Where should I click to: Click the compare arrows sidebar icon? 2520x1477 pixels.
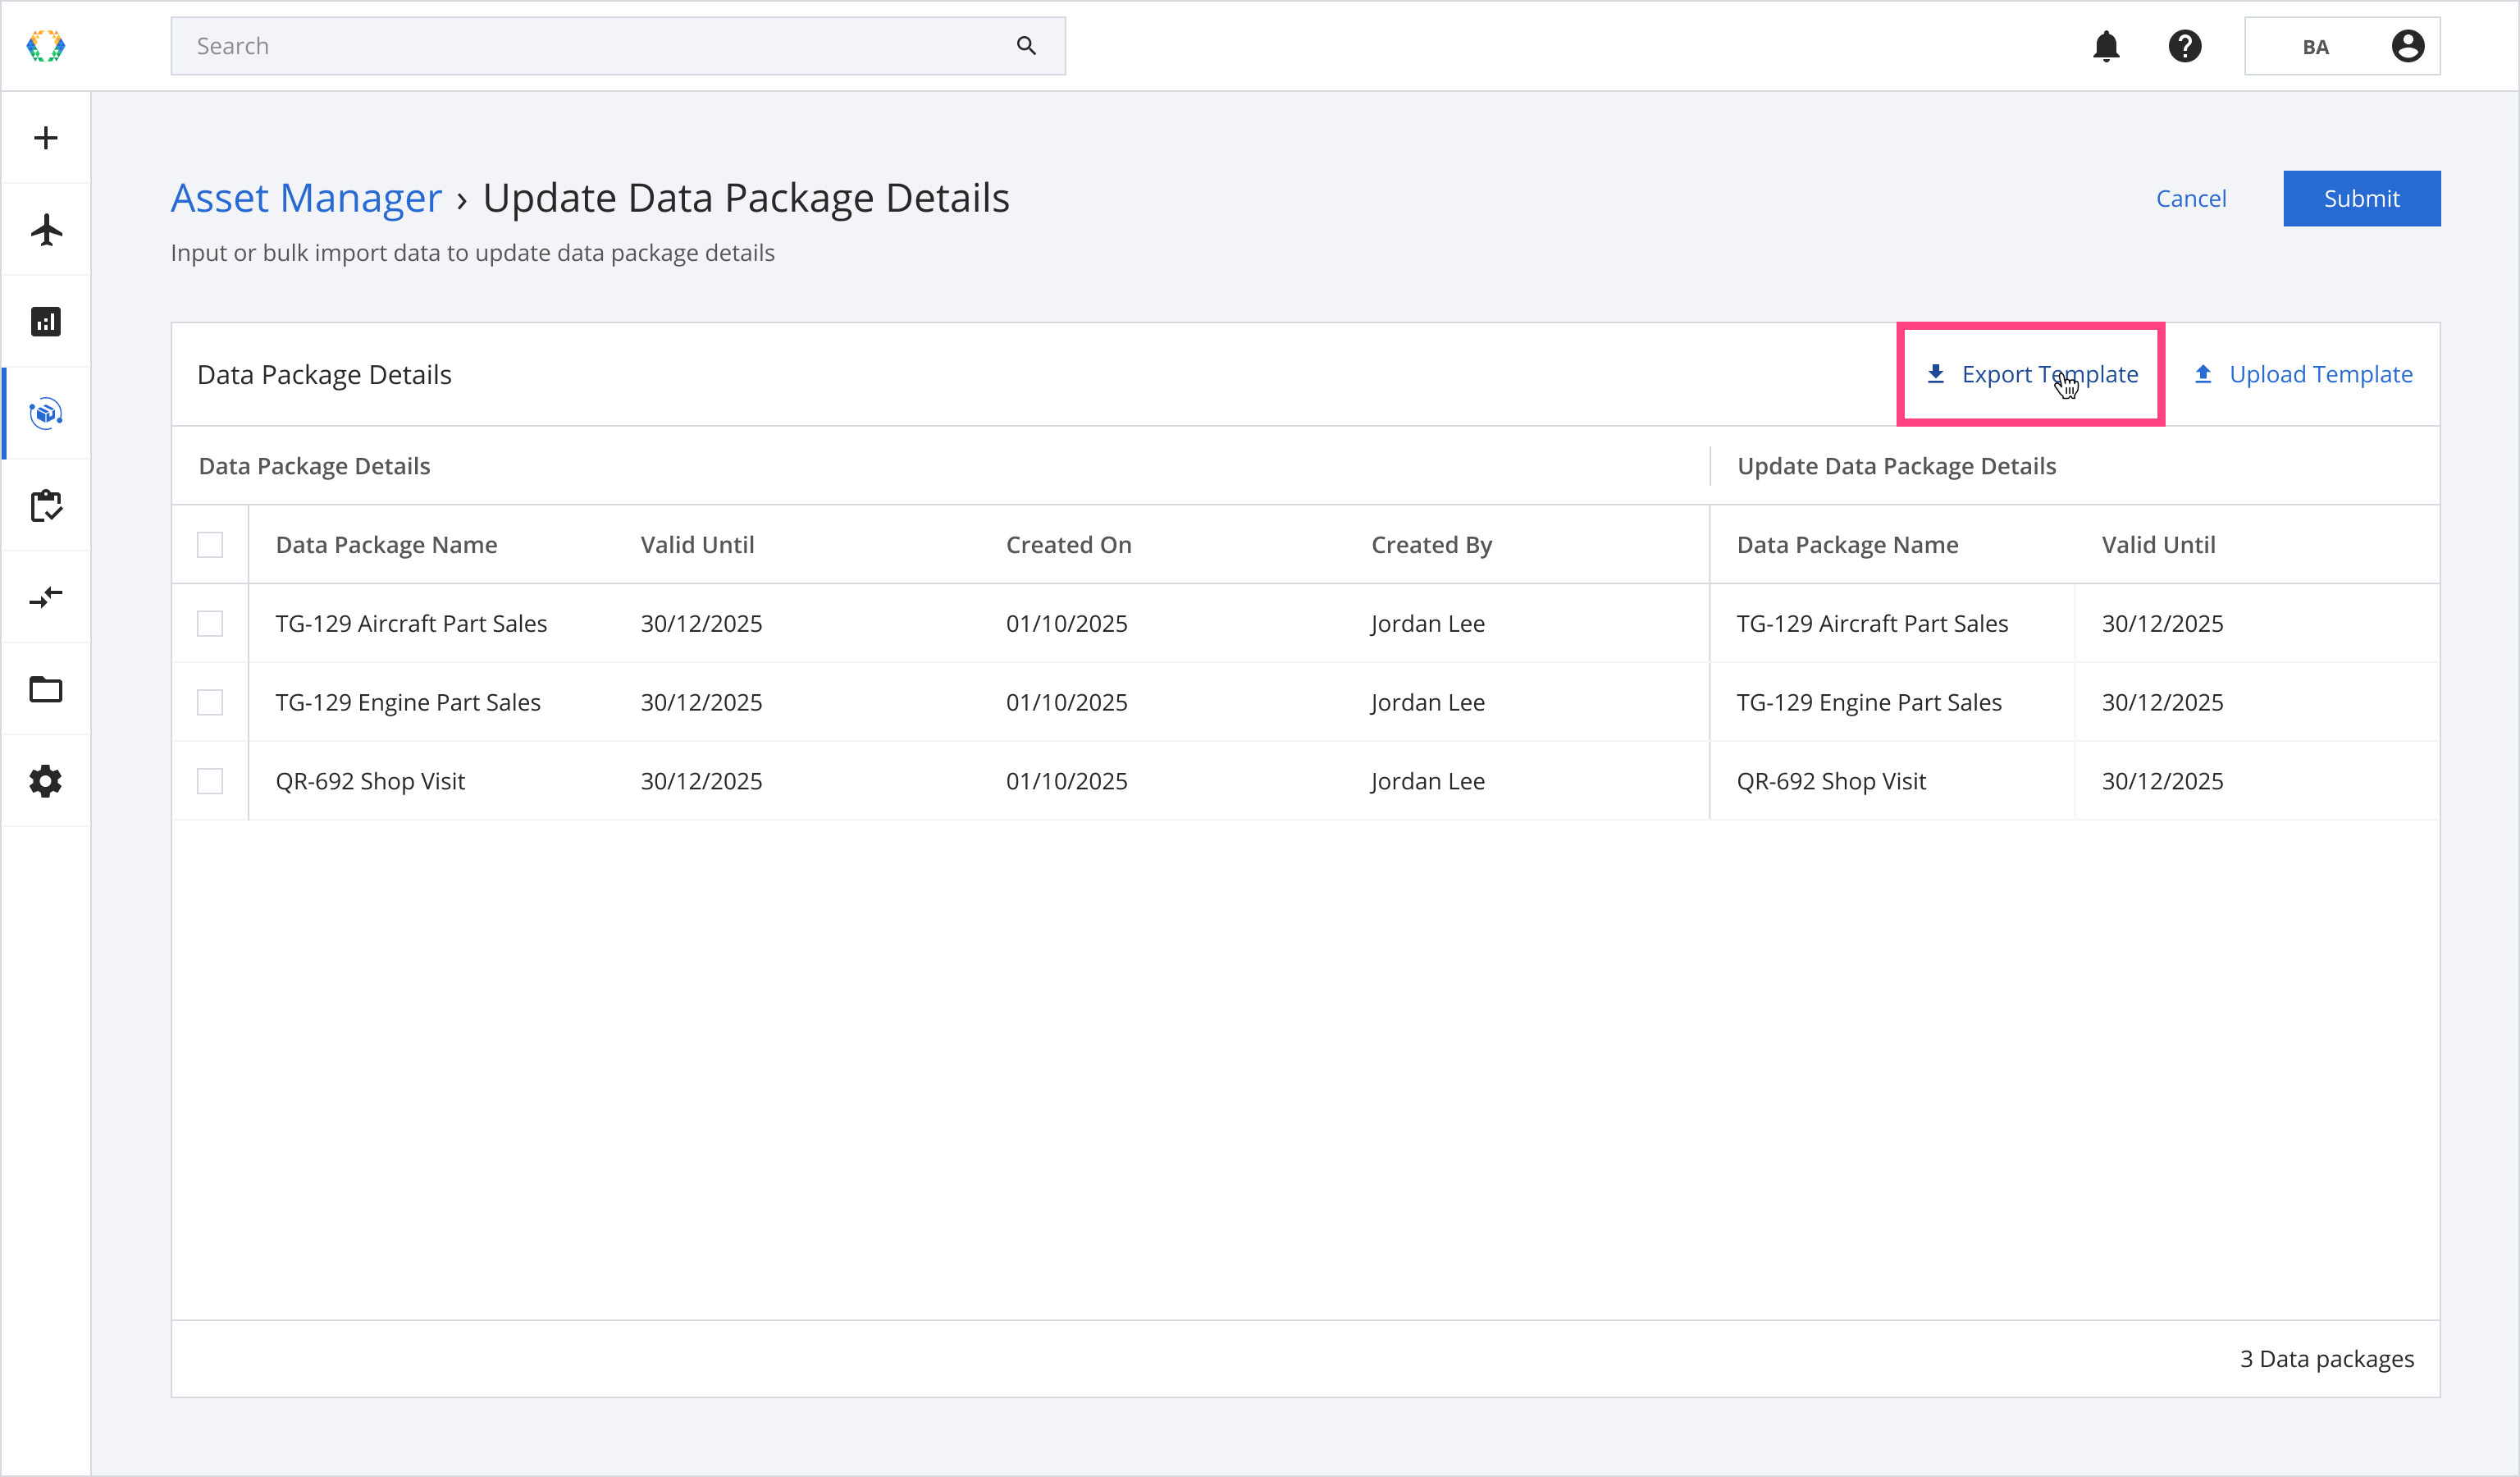46,598
